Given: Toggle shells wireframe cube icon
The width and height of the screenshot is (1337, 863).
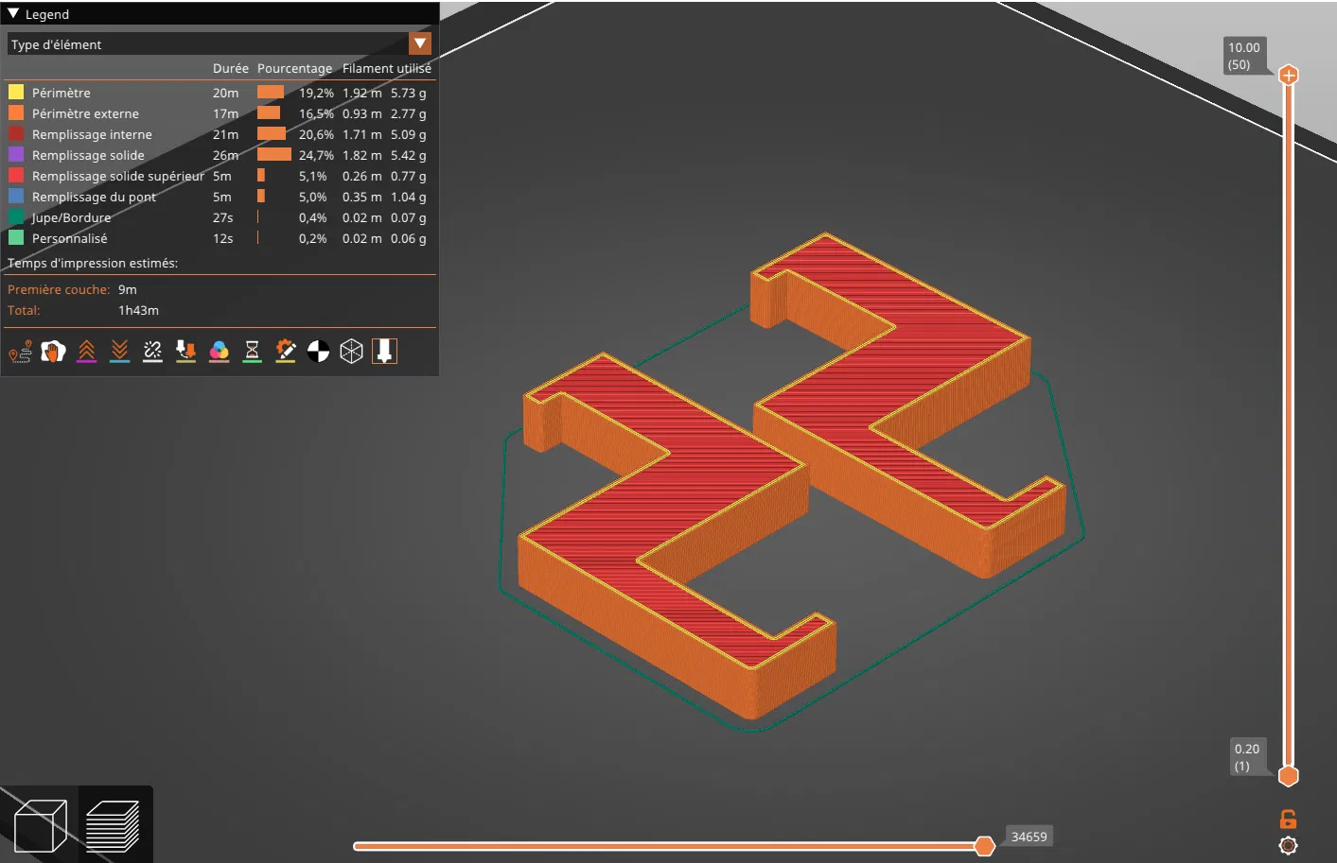Looking at the screenshot, I should [351, 352].
